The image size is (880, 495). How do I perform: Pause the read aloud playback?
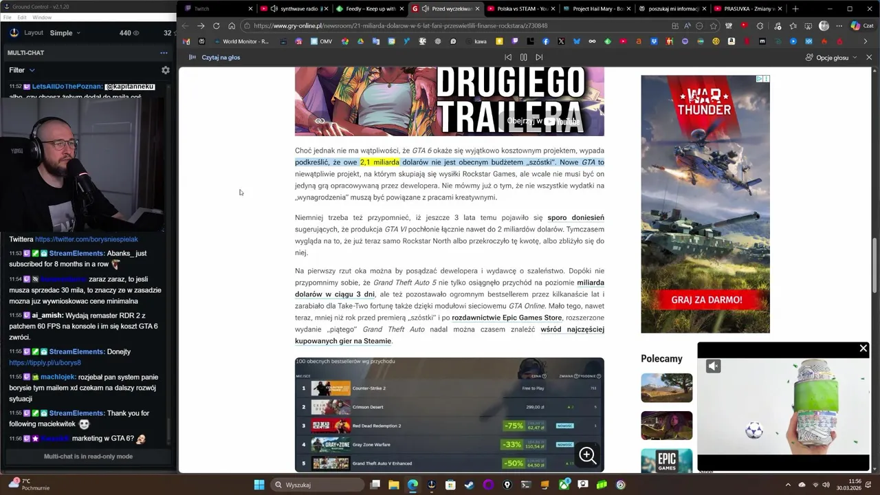[x=523, y=58]
